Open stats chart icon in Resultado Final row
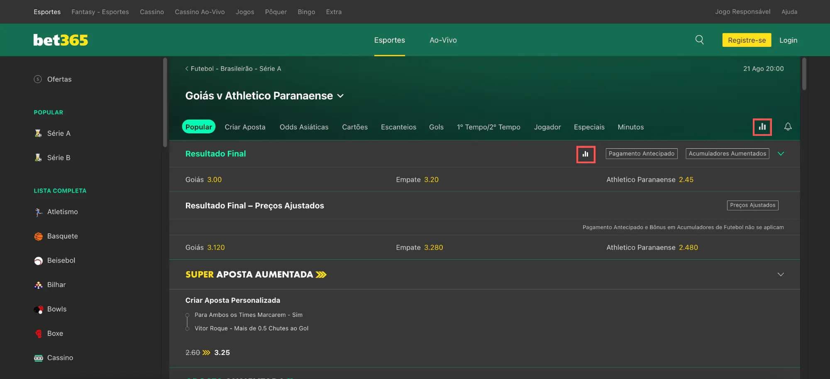Image resolution: width=830 pixels, height=379 pixels. [x=586, y=154]
